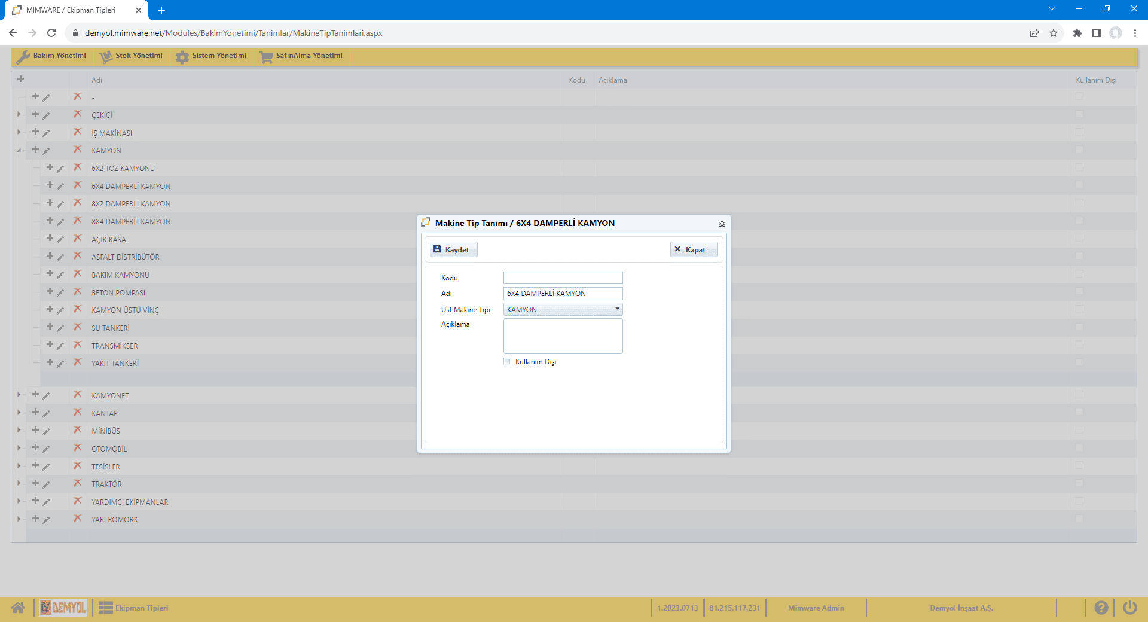Toggle Kullanım Dışı checkbox for ÇEKİCİ row

pyautogui.click(x=1079, y=114)
